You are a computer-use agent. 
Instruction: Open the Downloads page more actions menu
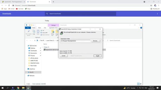pos(157,14)
